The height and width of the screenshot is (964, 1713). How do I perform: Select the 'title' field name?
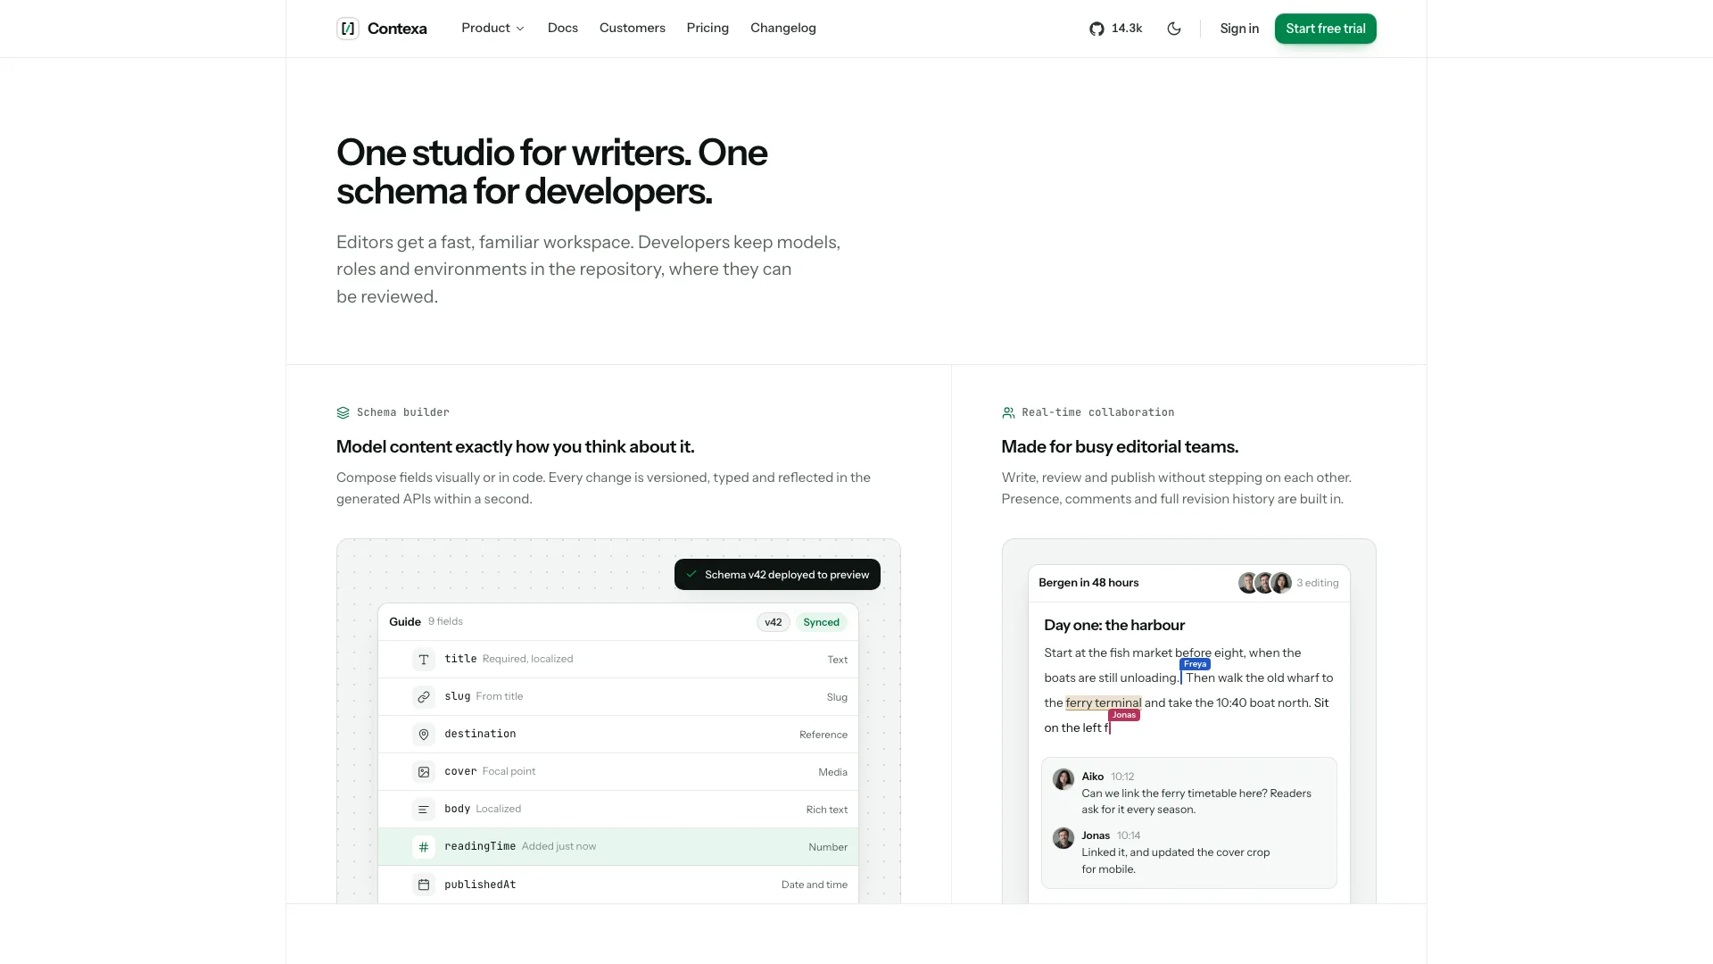click(460, 659)
